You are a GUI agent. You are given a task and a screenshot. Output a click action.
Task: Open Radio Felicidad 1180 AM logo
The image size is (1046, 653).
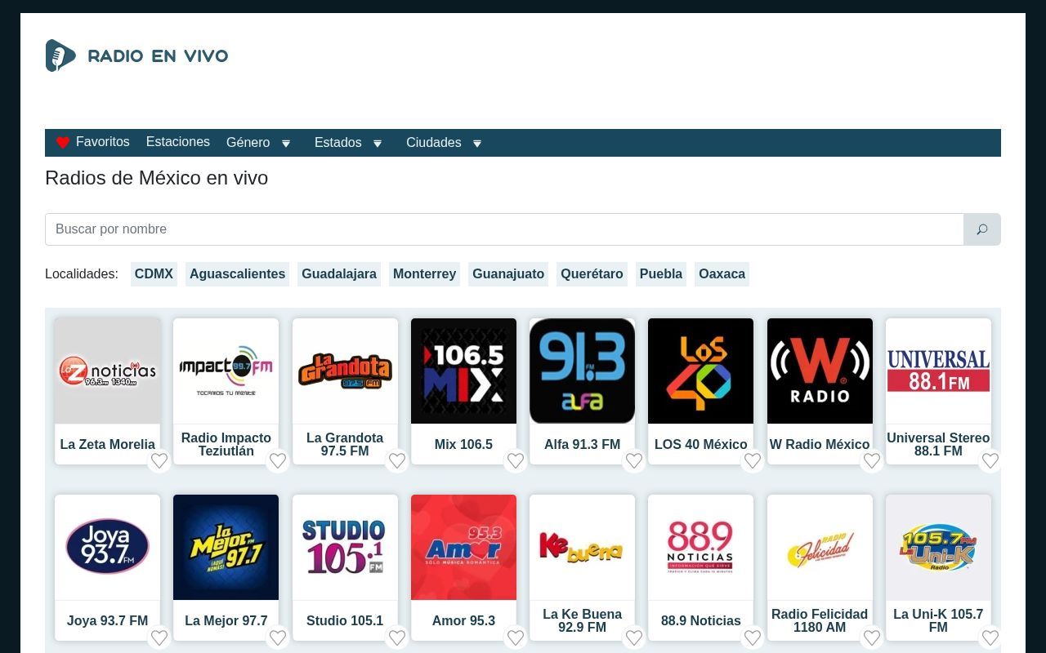coord(820,547)
